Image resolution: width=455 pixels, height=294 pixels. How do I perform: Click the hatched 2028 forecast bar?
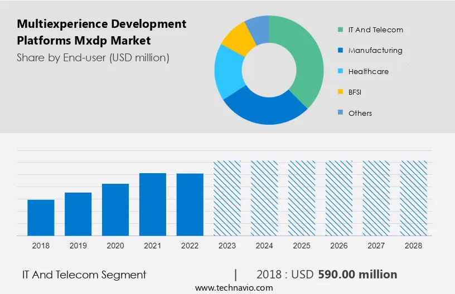414,198
